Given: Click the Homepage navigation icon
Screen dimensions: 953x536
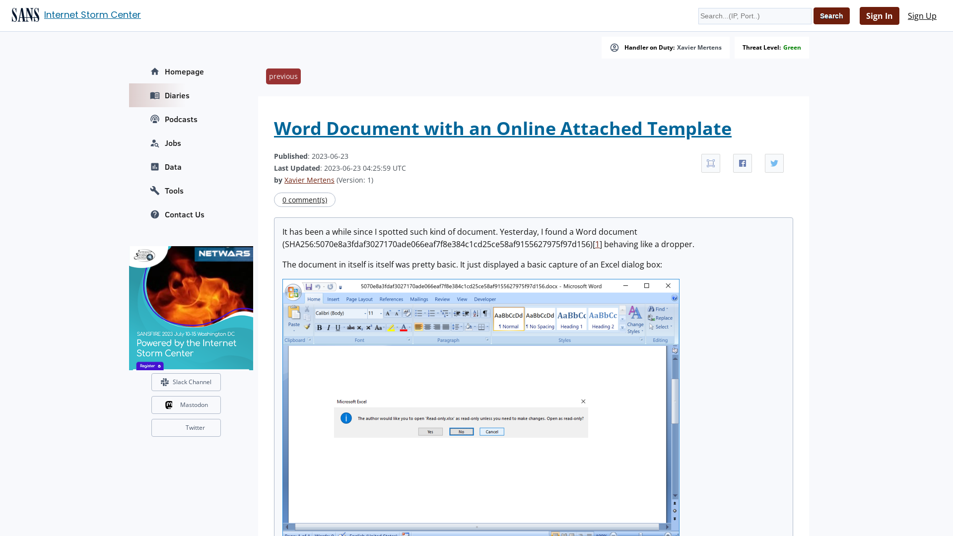Looking at the screenshot, I should pos(154,71).
